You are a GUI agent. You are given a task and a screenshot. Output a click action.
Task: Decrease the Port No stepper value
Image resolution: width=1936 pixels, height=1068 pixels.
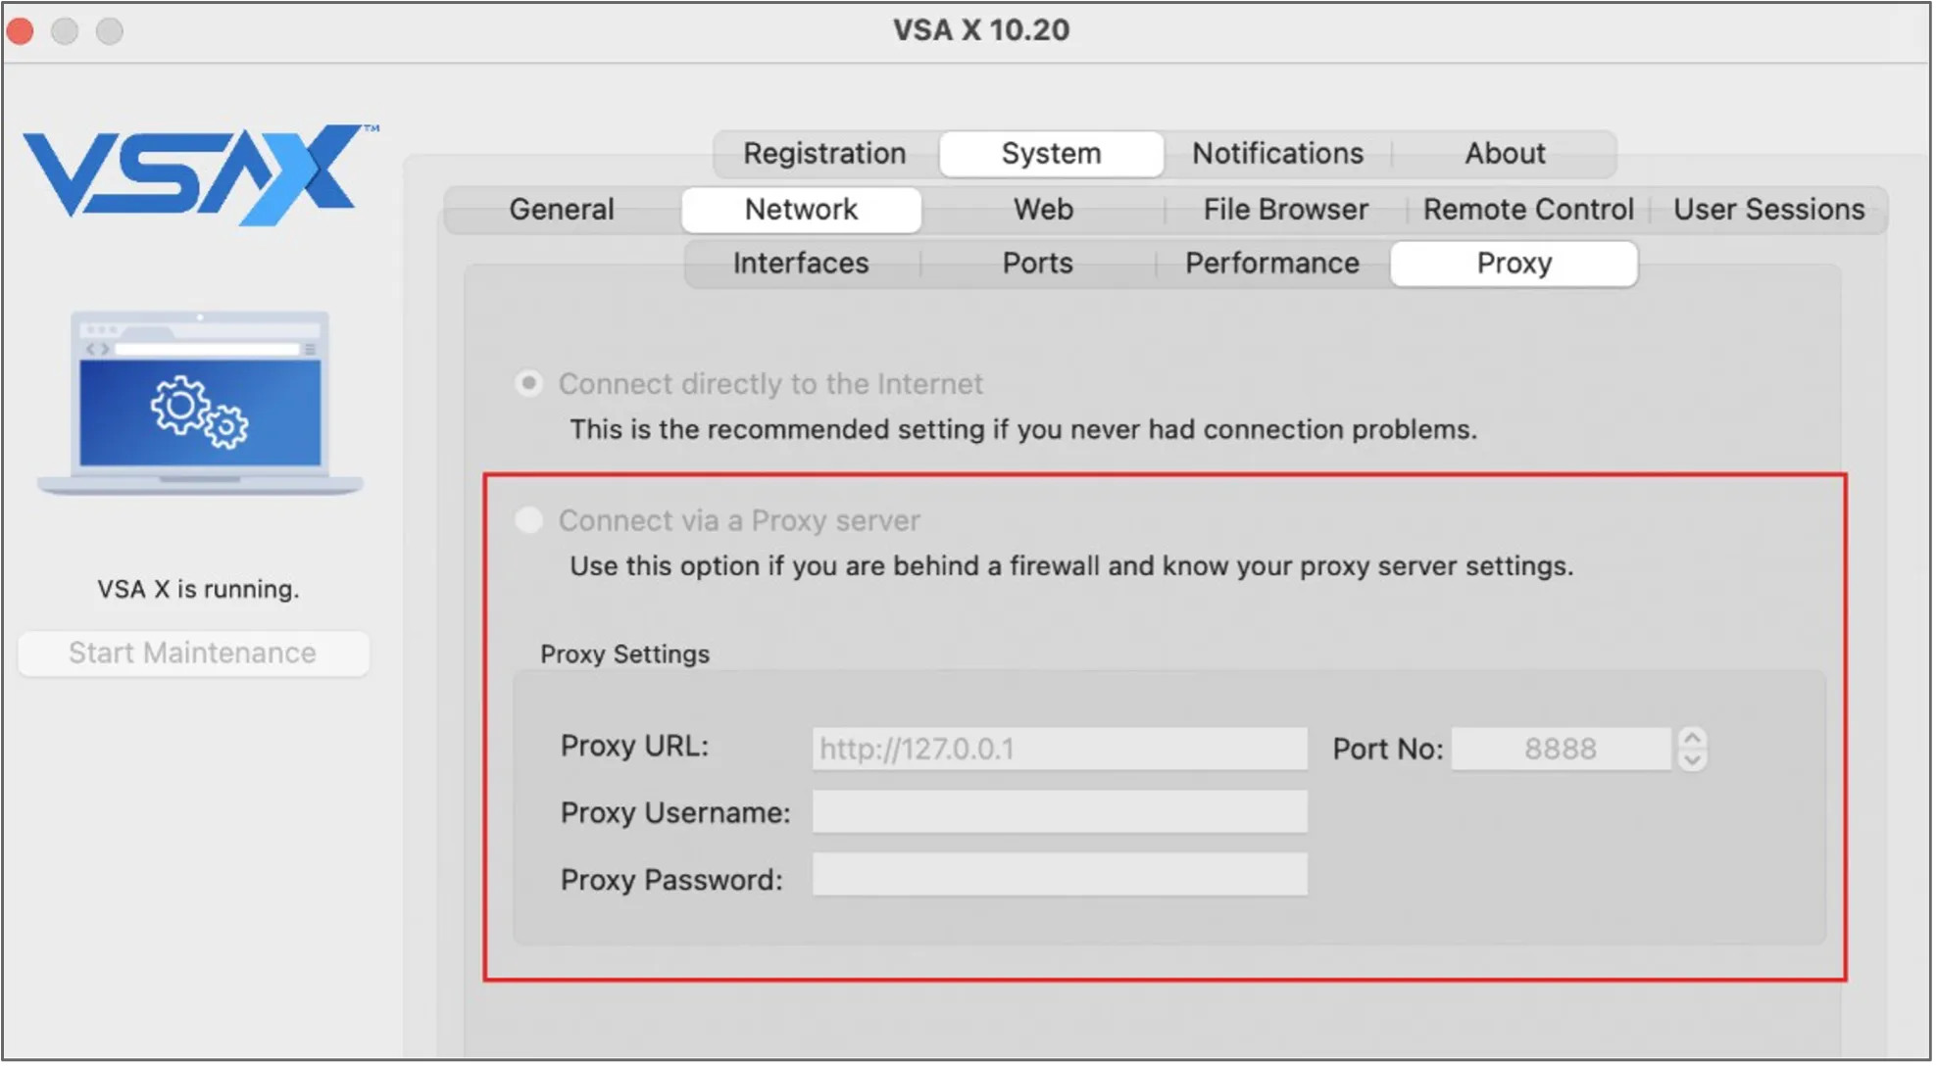[1692, 759]
